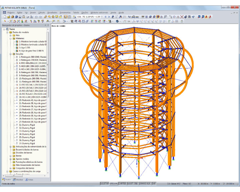The image size is (240, 192).
Task: Expand the Barras tree folder
Action: (x=11, y=156)
